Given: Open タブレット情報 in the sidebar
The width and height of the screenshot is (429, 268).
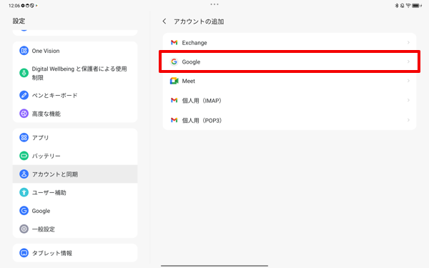Looking at the screenshot, I should pyautogui.click(x=75, y=253).
